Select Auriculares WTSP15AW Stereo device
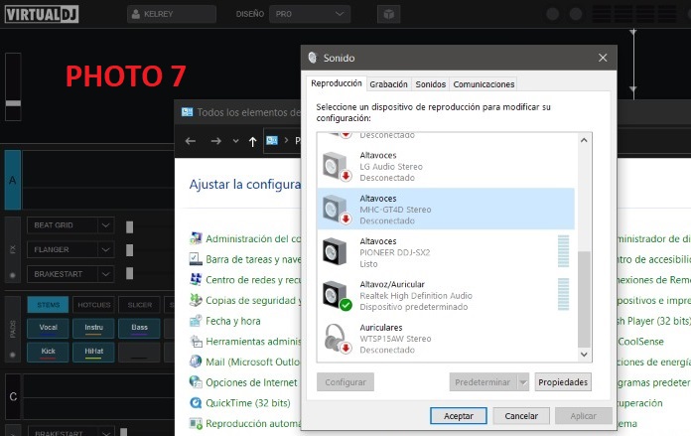Screen dimensions: 691x436 click(446, 339)
